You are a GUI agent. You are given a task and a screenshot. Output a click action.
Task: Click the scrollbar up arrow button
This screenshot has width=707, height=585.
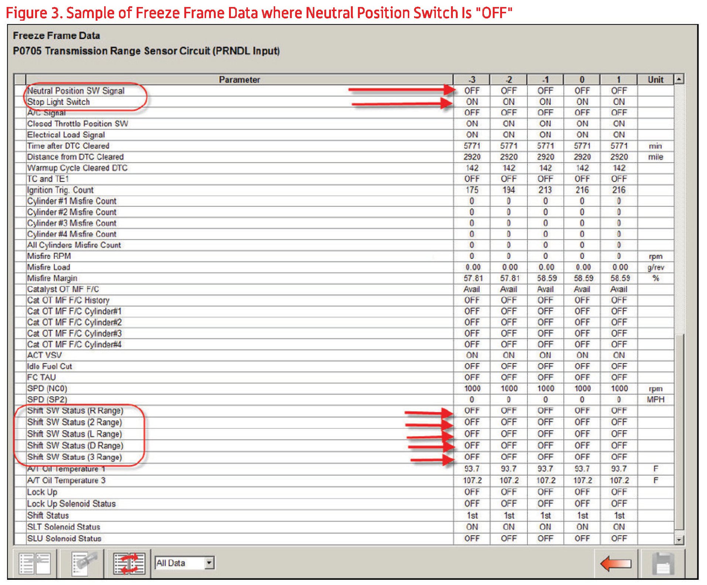(679, 79)
